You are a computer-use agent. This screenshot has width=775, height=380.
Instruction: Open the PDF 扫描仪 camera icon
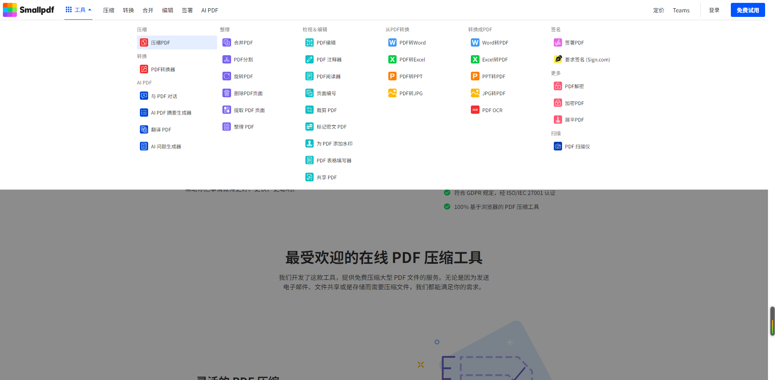tap(558, 146)
